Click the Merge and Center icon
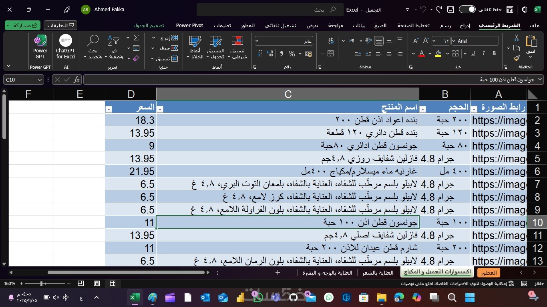 pyautogui.click(x=331, y=53)
